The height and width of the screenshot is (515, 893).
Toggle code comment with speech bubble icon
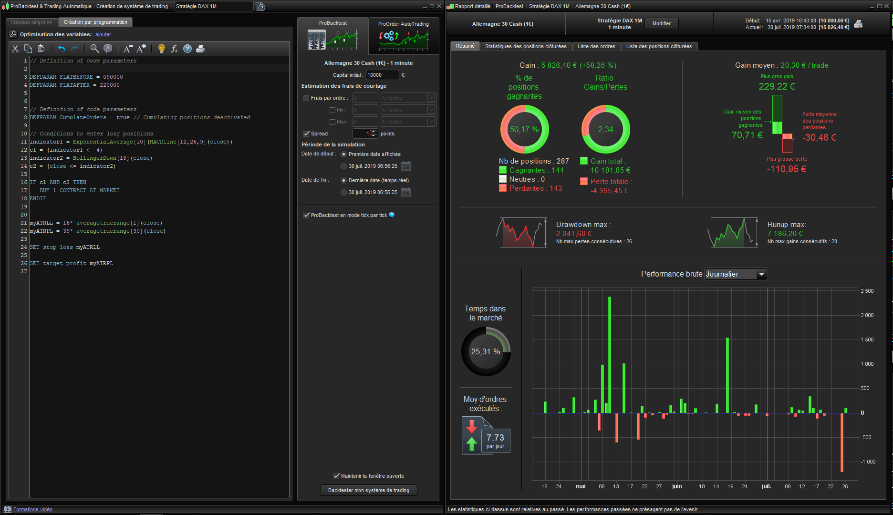click(108, 49)
